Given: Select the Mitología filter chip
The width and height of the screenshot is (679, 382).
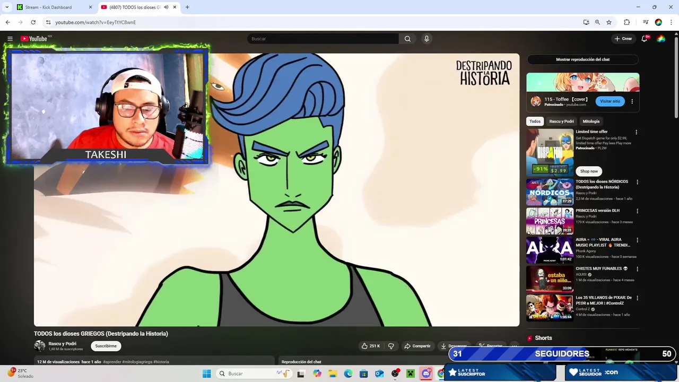Looking at the screenshot, I should 591,121.
